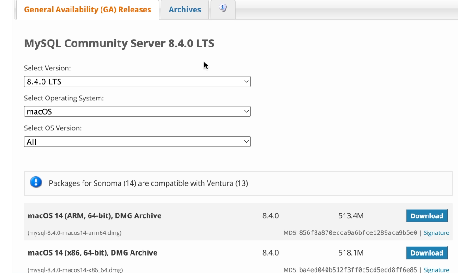Click the macOS 14 (x86, 64-bit) package title

point(92,253)
